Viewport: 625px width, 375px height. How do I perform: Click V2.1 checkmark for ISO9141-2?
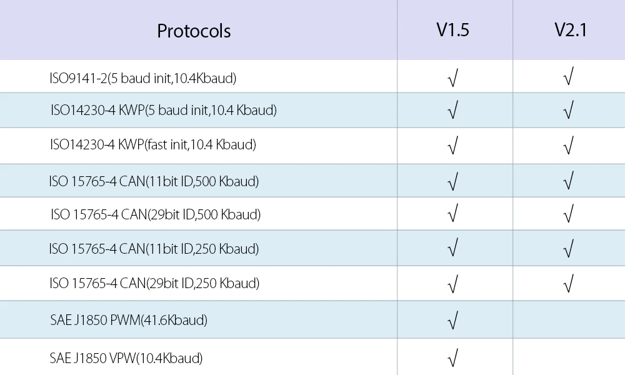click(568, 78)
